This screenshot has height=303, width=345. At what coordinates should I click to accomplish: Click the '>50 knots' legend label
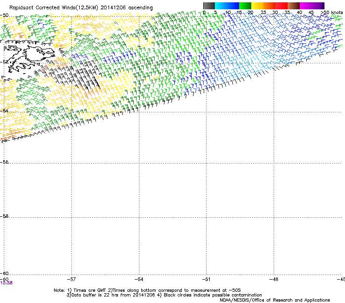(x=332, y=13)
